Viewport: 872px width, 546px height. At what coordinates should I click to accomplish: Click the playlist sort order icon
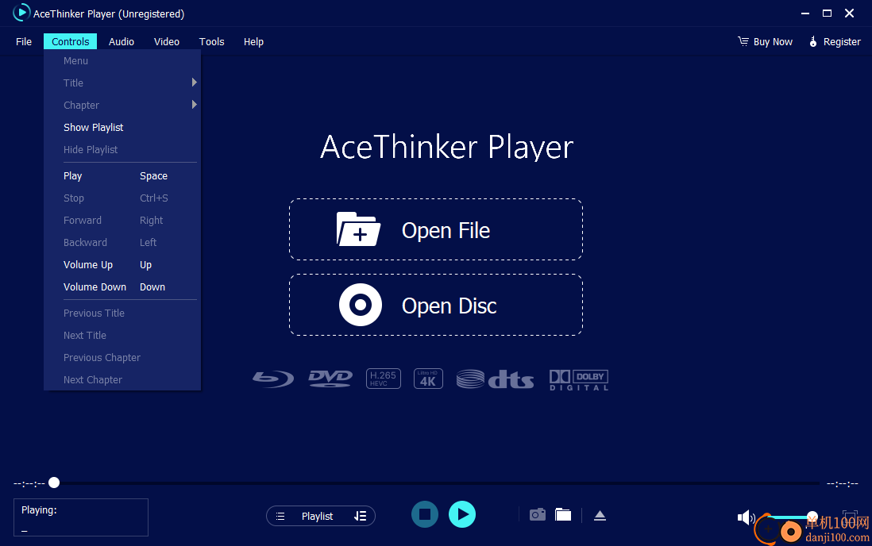pos(360,516)
